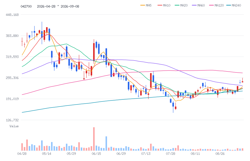Click the 06/15 date label
The height and width of the screenshot is (161, 250).
[x=96, y=154]
